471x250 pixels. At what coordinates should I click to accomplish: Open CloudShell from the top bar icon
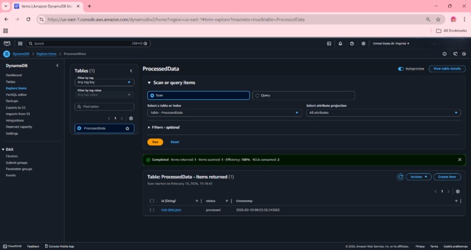pos(329,44)
